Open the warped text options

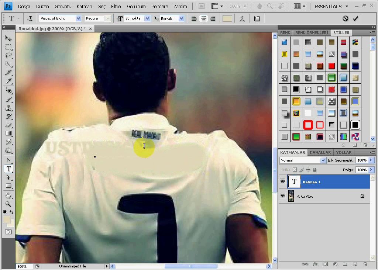242,18
